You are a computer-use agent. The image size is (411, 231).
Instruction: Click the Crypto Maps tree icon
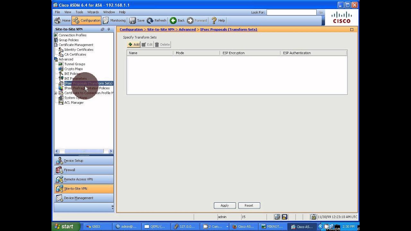(x=61, y=69)
